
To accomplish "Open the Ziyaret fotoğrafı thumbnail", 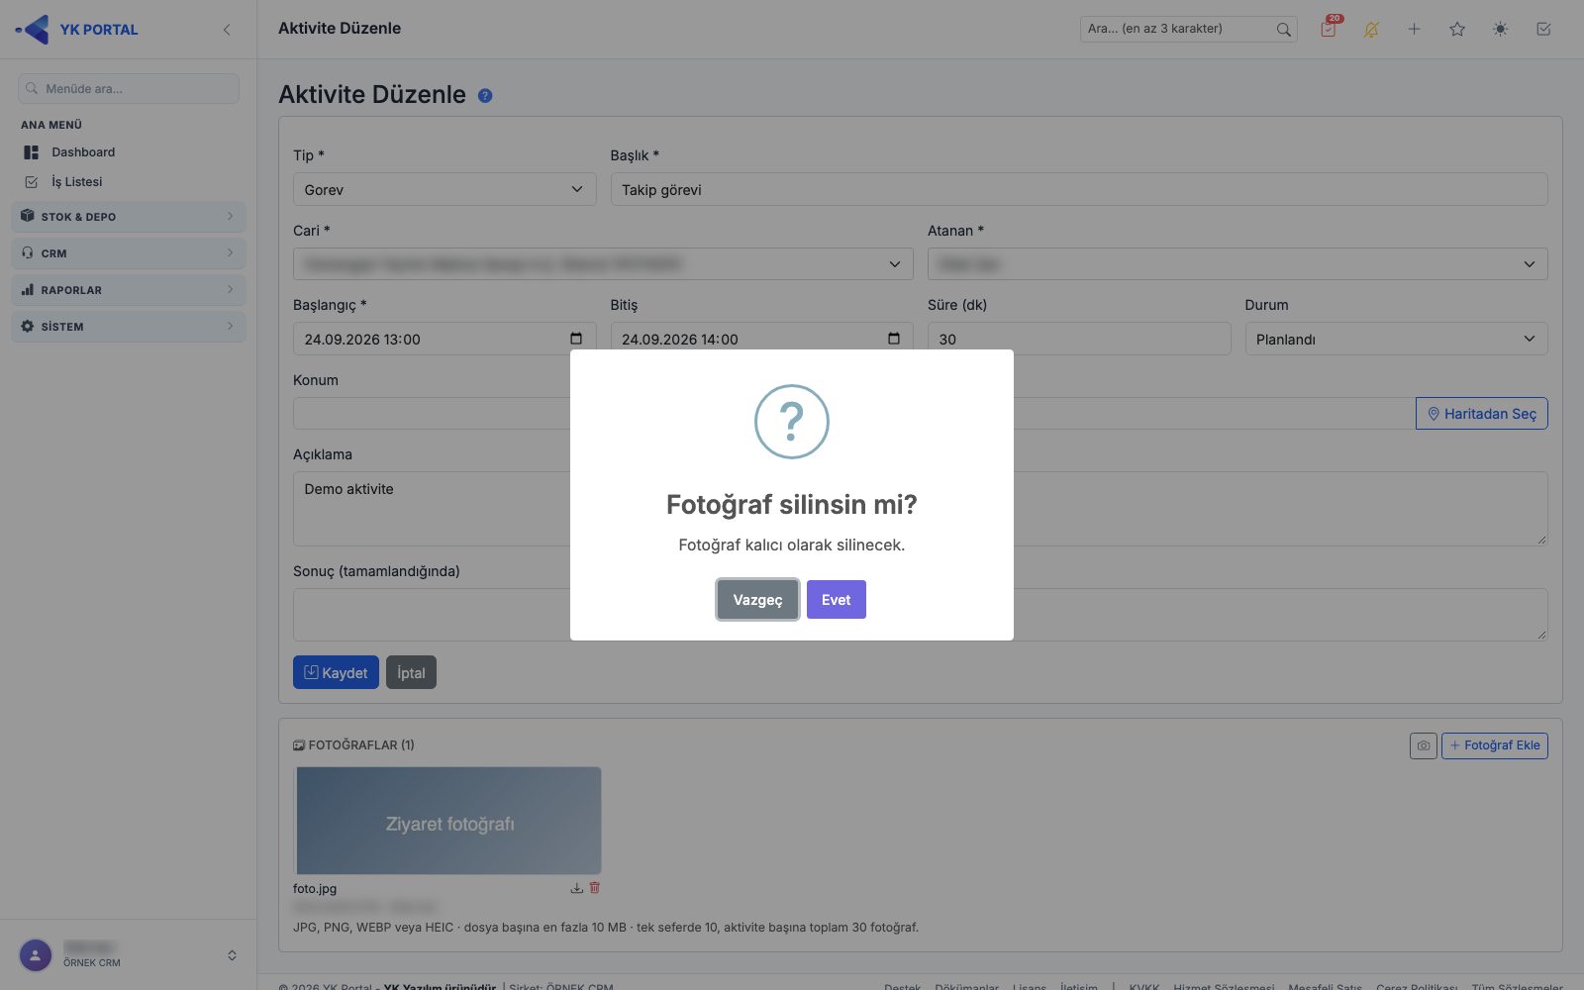I will 448,821.
